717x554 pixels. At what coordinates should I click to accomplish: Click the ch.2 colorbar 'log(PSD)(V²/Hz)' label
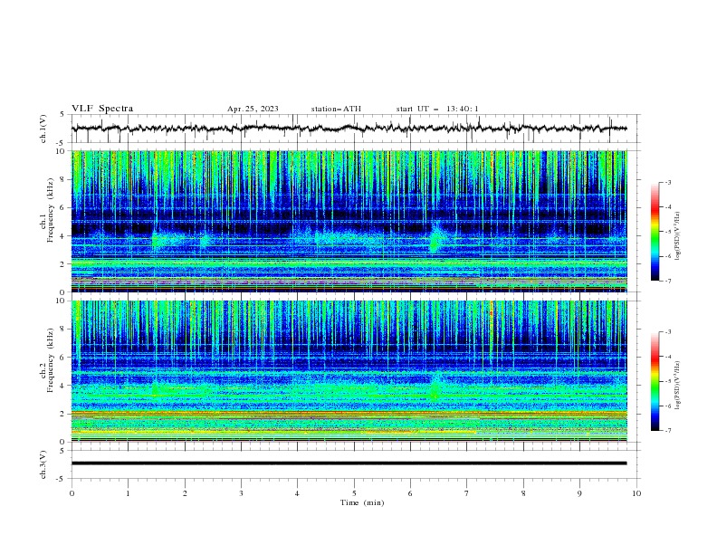(x=678, y=386)
